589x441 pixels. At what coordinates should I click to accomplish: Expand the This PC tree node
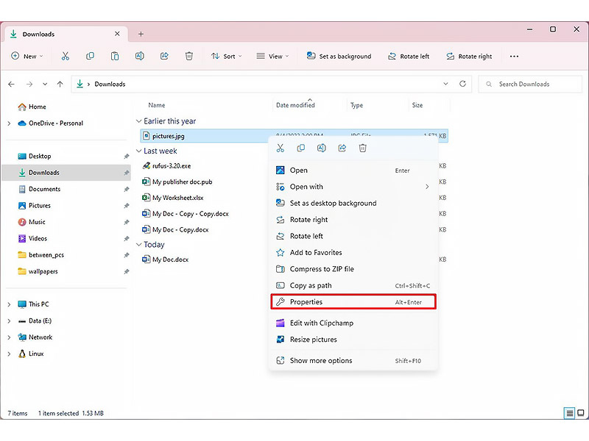point(9,304)
